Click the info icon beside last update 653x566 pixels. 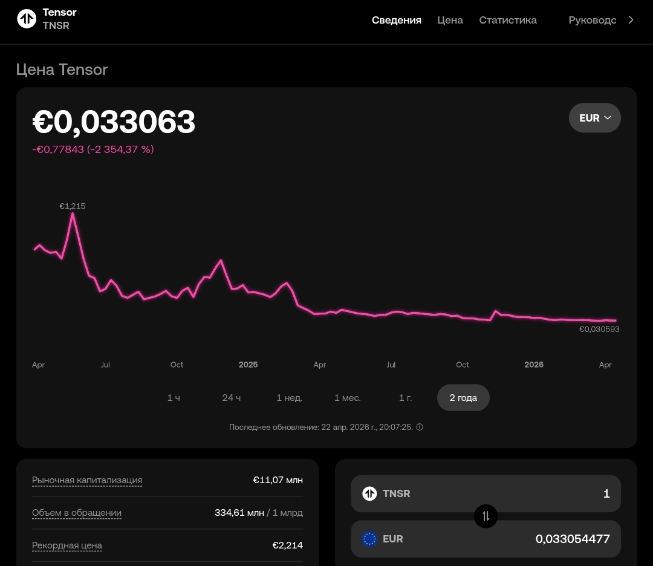click(x=420, y=427)
